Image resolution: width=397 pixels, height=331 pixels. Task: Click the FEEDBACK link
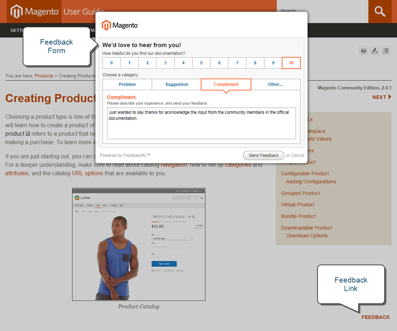376,317
